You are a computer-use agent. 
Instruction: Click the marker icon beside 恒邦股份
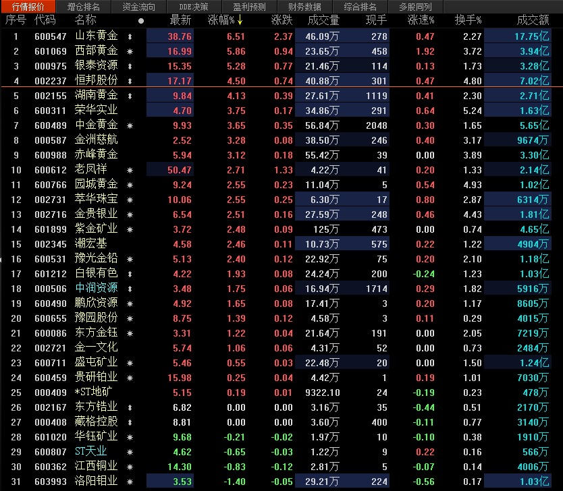click(x=130, y=81)
